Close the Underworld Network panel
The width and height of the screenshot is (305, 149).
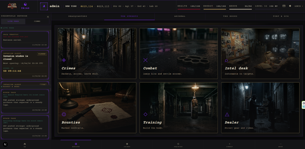point(48,17)
